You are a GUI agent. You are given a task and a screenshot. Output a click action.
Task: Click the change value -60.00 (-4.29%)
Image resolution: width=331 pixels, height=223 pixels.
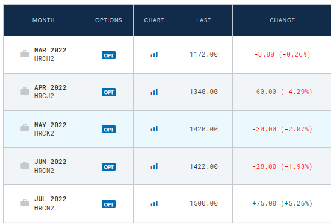tap(282, 92)
